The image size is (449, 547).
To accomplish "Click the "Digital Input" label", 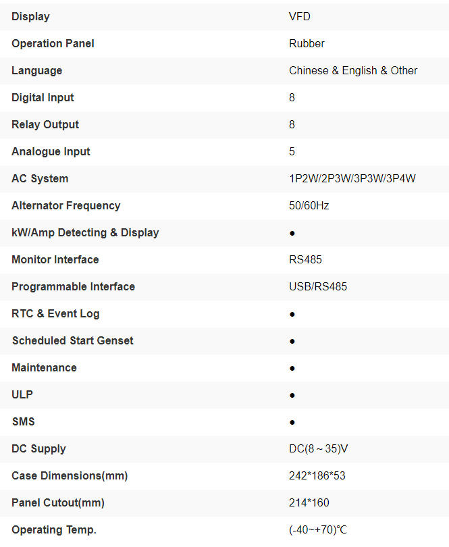I will [x=43, y=97].
